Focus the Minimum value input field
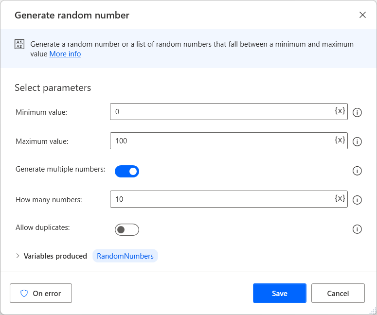The image size is (377, 315). click(x=221, y=112)
